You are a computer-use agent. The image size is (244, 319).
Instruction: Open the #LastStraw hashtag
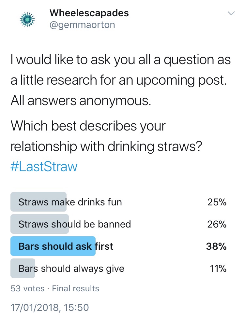44,167
